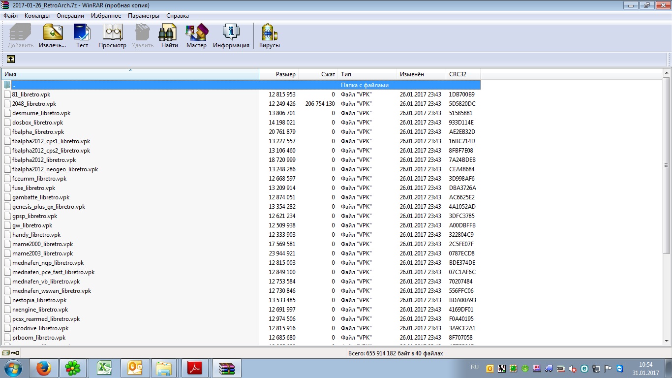The image size is (672, 378).
Task: Open ICQ from the taskbar
Action: 73,368
